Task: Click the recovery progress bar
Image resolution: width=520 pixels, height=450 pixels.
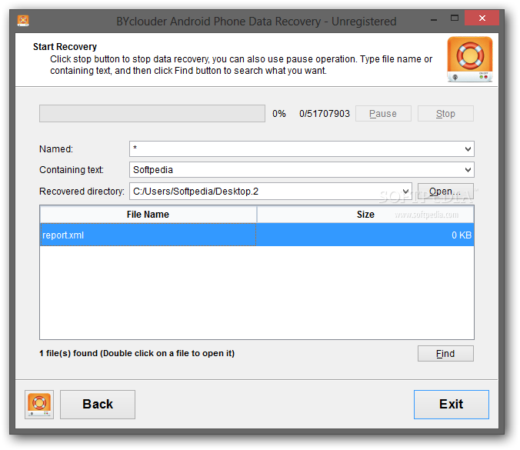Action: coord(152,114)
